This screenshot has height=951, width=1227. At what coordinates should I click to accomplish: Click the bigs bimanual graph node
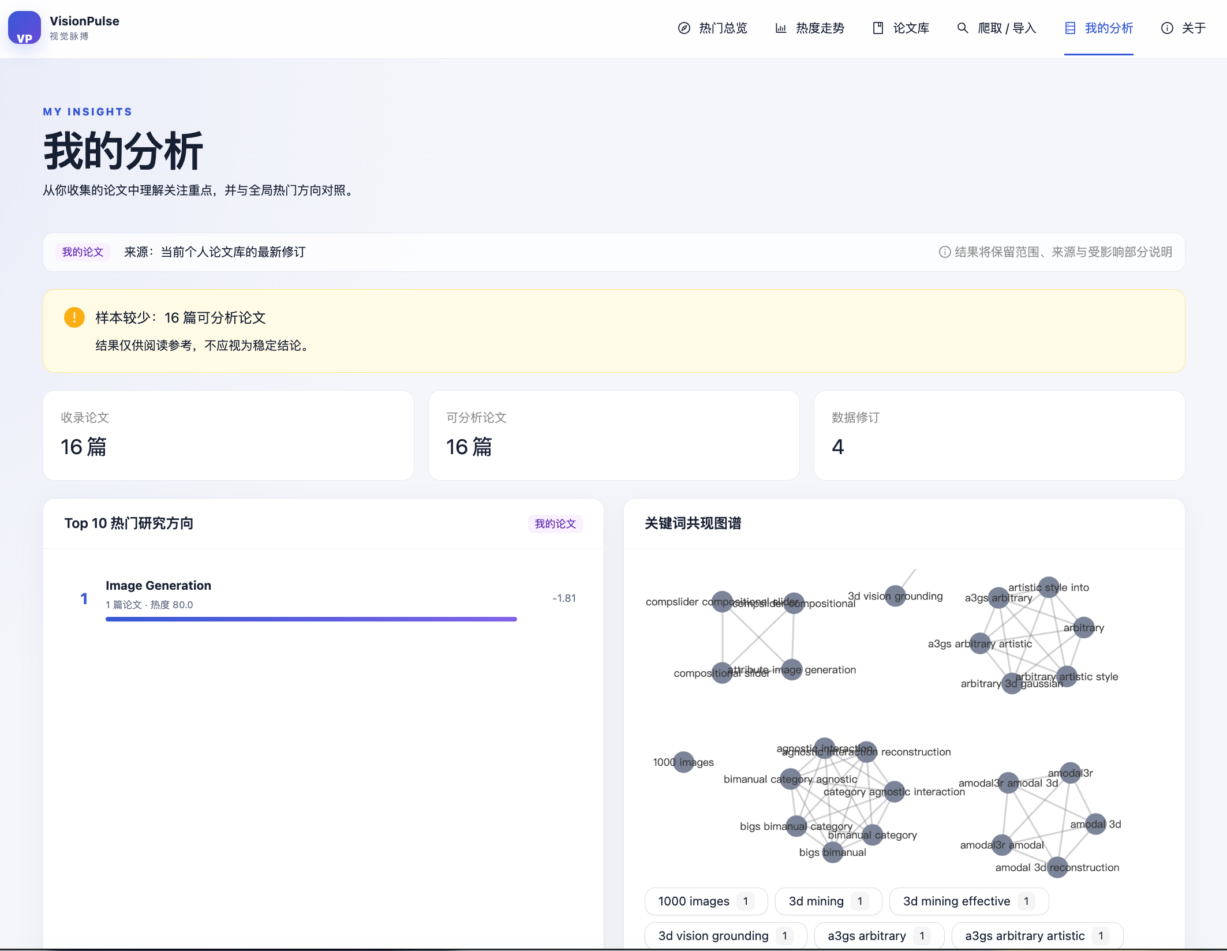click(833, 852)
